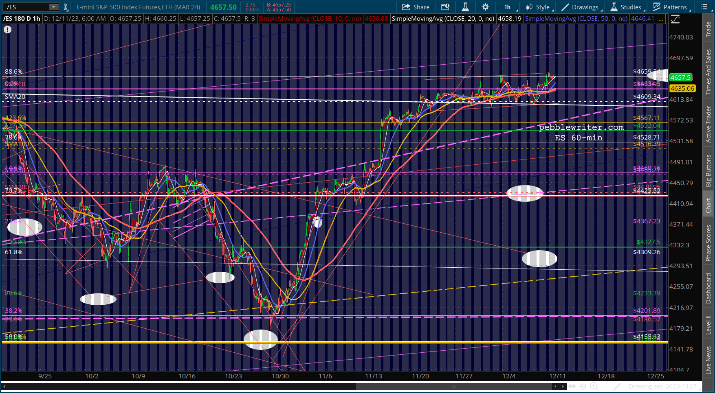Screen dimensions: 715x393
Task: Click the bid price B: 4657.25
Action: 279,5
